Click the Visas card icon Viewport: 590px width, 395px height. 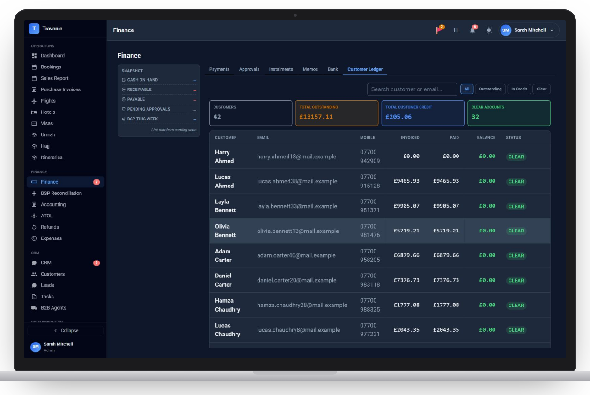[34, 123]
